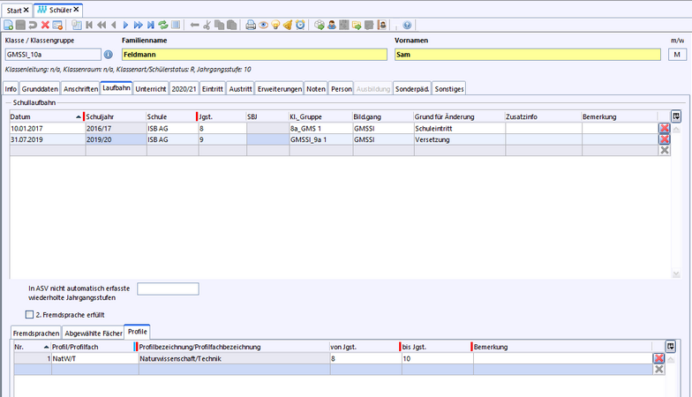Click the red X delete icon in toolbar

click(x=45, y=25)
